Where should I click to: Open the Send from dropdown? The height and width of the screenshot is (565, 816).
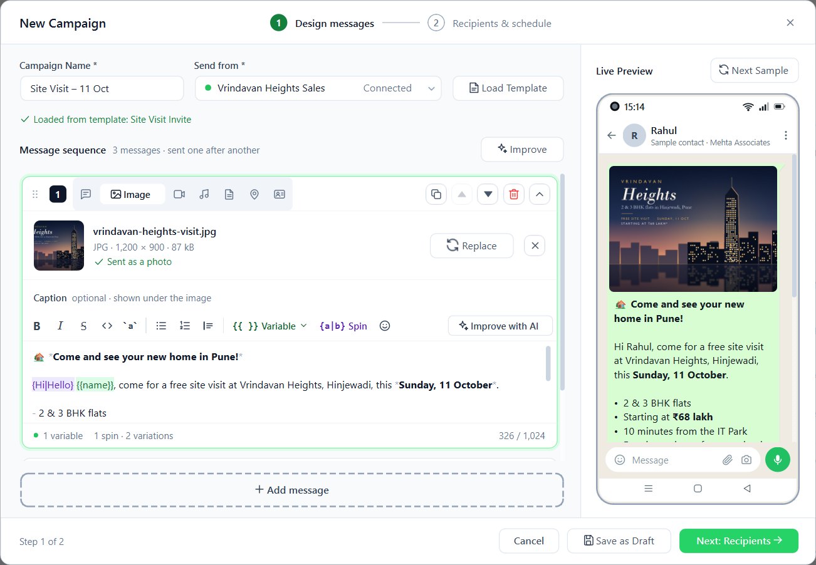tap(318, 88)
